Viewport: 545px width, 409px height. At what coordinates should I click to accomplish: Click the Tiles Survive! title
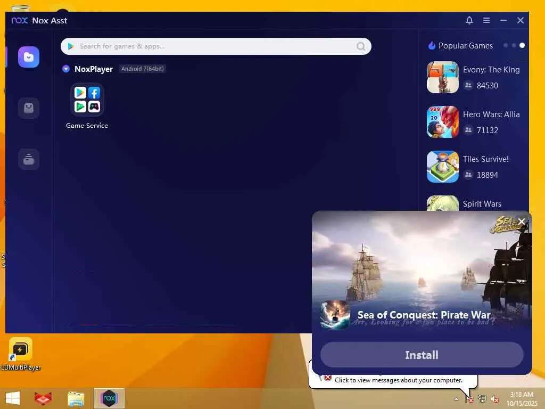pyautogui.click(x=485, y=159)
